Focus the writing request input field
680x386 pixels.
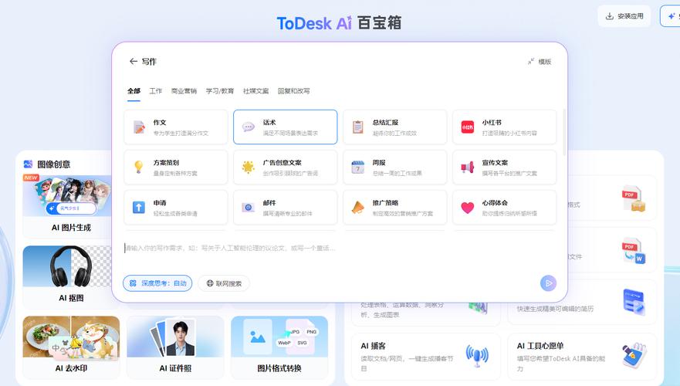coord(340,249)
